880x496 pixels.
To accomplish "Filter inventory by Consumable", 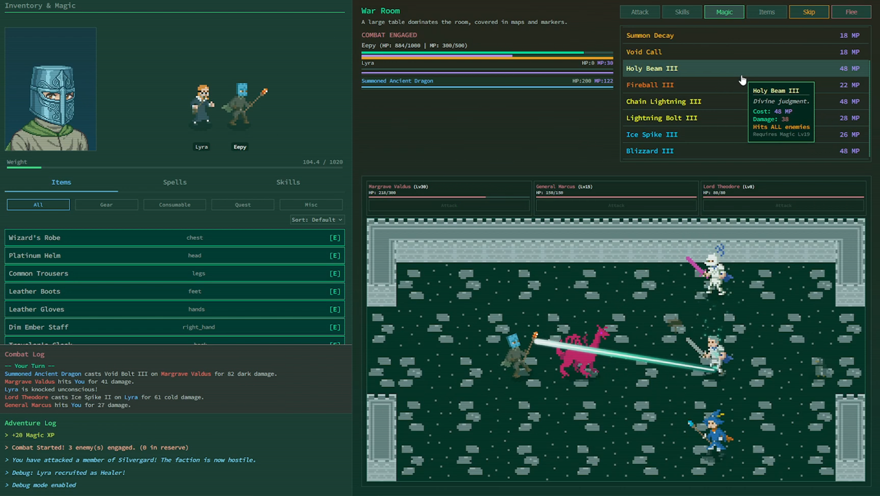I will point(174,205).
